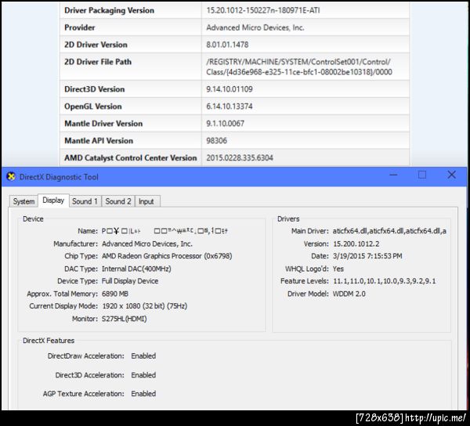Click the 2D Driver File Path registry value

pyautogui.click(x=299, y=67)
